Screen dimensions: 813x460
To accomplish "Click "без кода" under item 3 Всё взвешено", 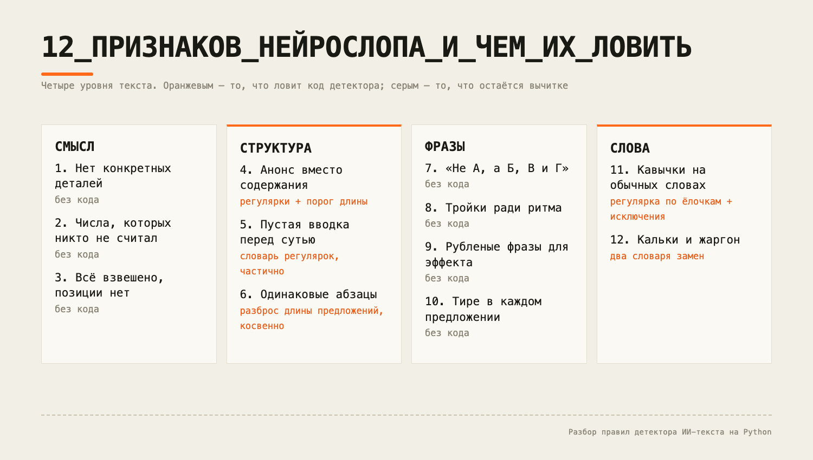I will tap(77, 309).
